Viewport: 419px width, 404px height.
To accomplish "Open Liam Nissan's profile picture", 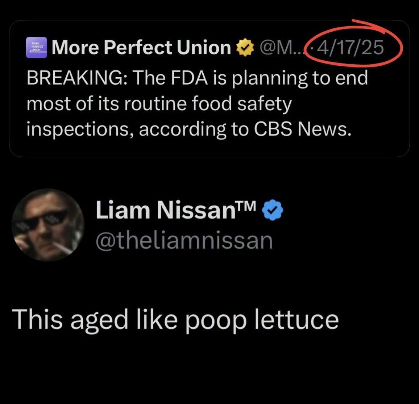I will click(x=48, y=225).
